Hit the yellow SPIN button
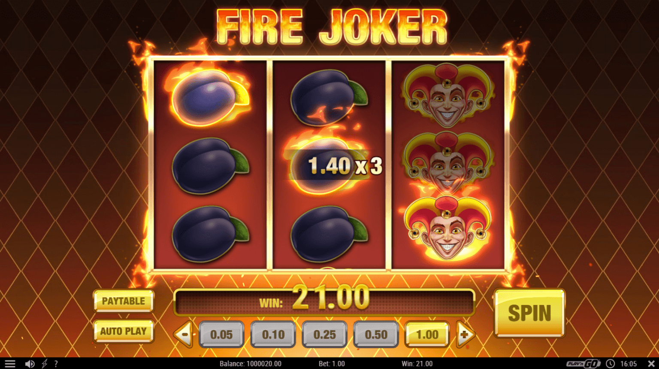 pos(529,313)
